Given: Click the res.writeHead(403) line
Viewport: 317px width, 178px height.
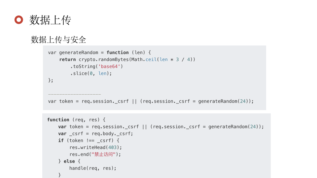Looking at the screenshot, I should 95,147.
